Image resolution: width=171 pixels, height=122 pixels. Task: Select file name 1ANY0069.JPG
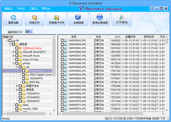(x=77, y=97)
